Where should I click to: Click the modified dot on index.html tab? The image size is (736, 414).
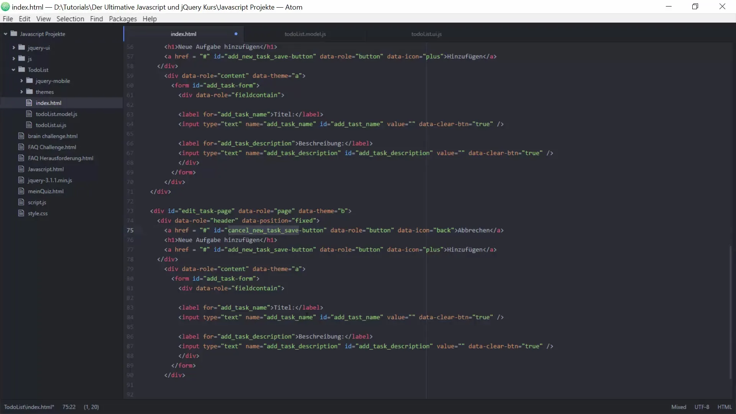(x=236, y=34)
